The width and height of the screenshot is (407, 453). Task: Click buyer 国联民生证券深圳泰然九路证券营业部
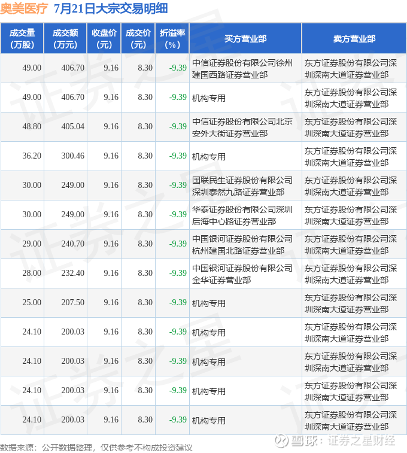click(x=242, y=186)
